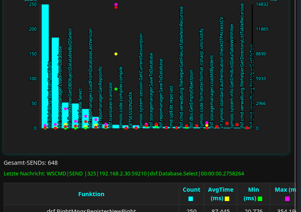Click the Gesamt-SENDs total label
This screenshot has width=301, height=212.
[31, 163]
